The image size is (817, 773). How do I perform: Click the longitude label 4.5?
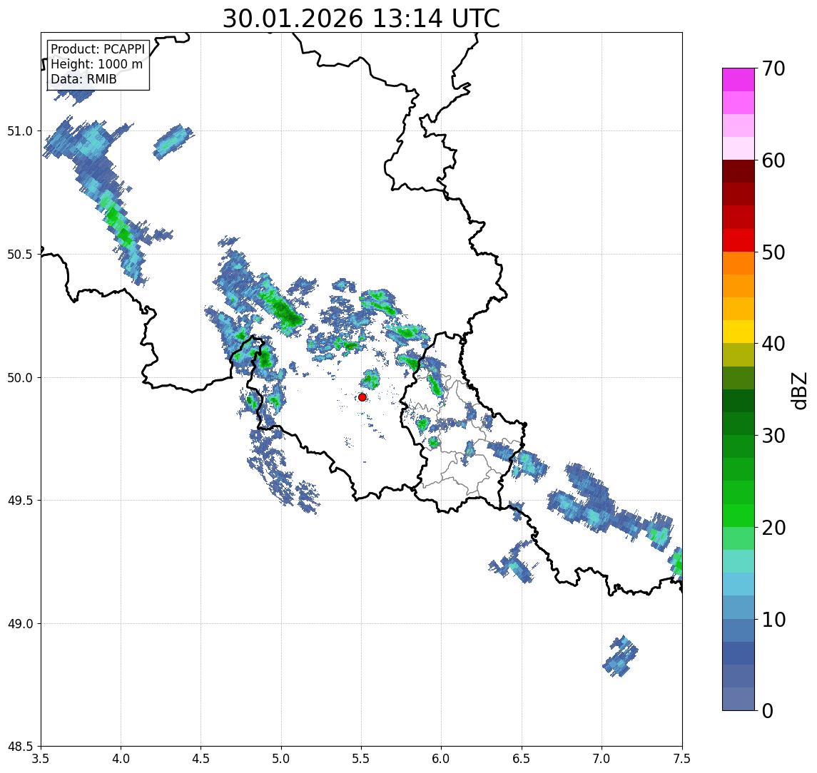201,759
